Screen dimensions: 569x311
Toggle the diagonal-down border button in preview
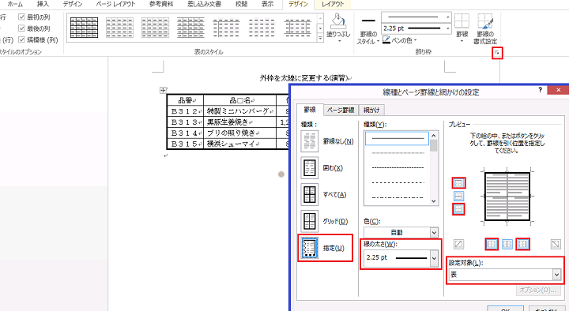(556, 245)
